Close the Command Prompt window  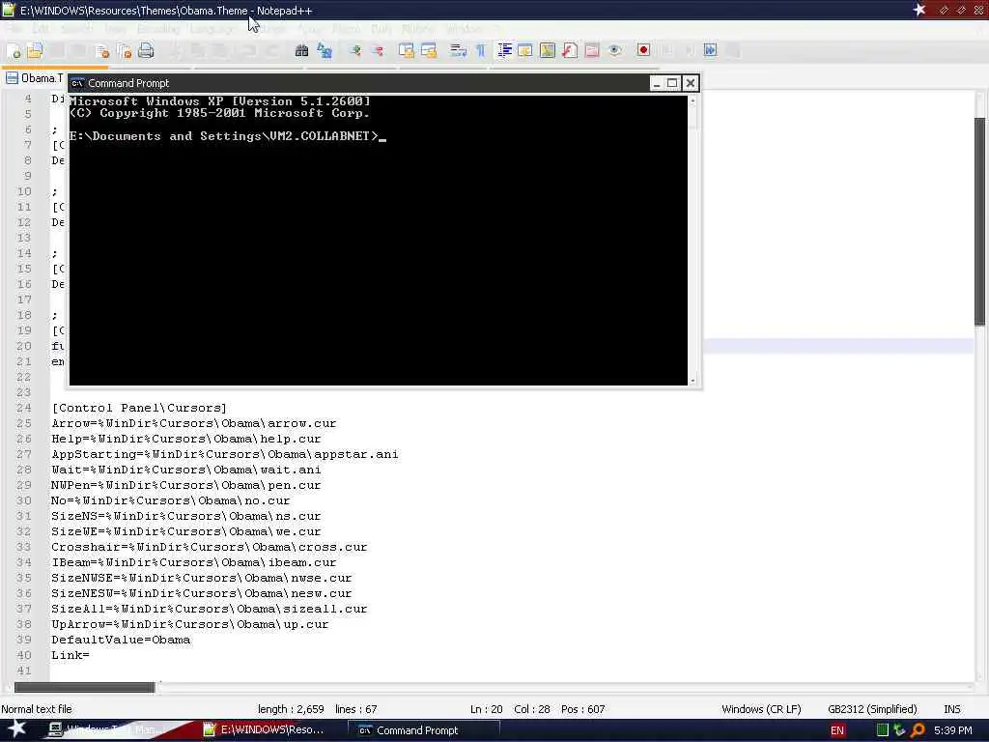click(690, 83)
